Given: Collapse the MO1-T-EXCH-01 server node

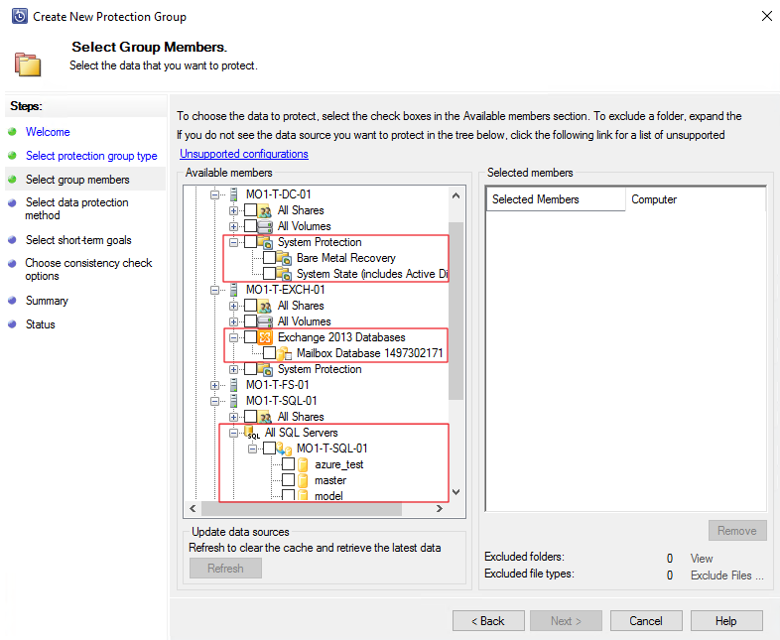Looking at the screenshot, I should click(215, 290).
